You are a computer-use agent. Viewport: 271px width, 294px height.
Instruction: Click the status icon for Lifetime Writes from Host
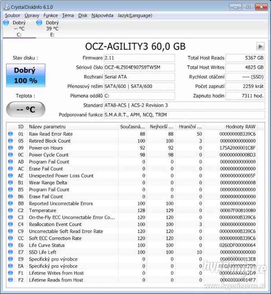pos(10,273)
